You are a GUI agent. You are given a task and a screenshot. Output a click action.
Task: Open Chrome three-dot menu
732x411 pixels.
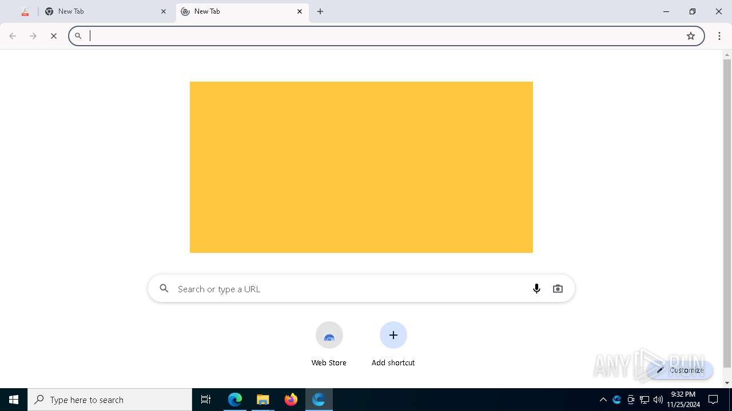point(719,36)
